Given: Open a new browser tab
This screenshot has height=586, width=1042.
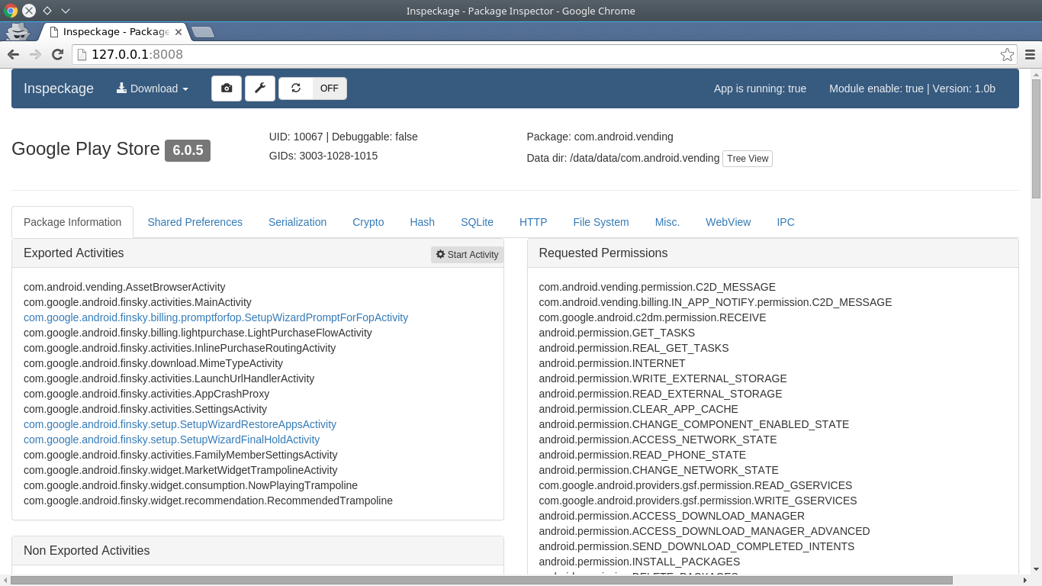Looking at the screenshot, I should [203, 32].
